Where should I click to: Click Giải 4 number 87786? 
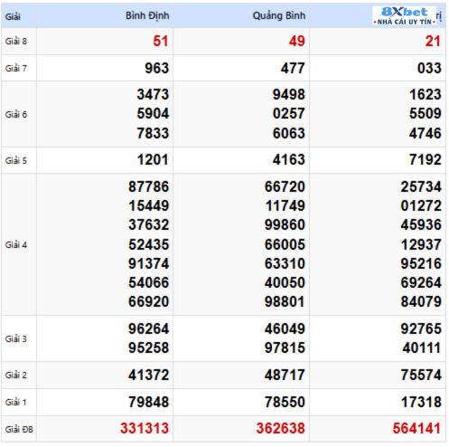[x=149, y=186]
